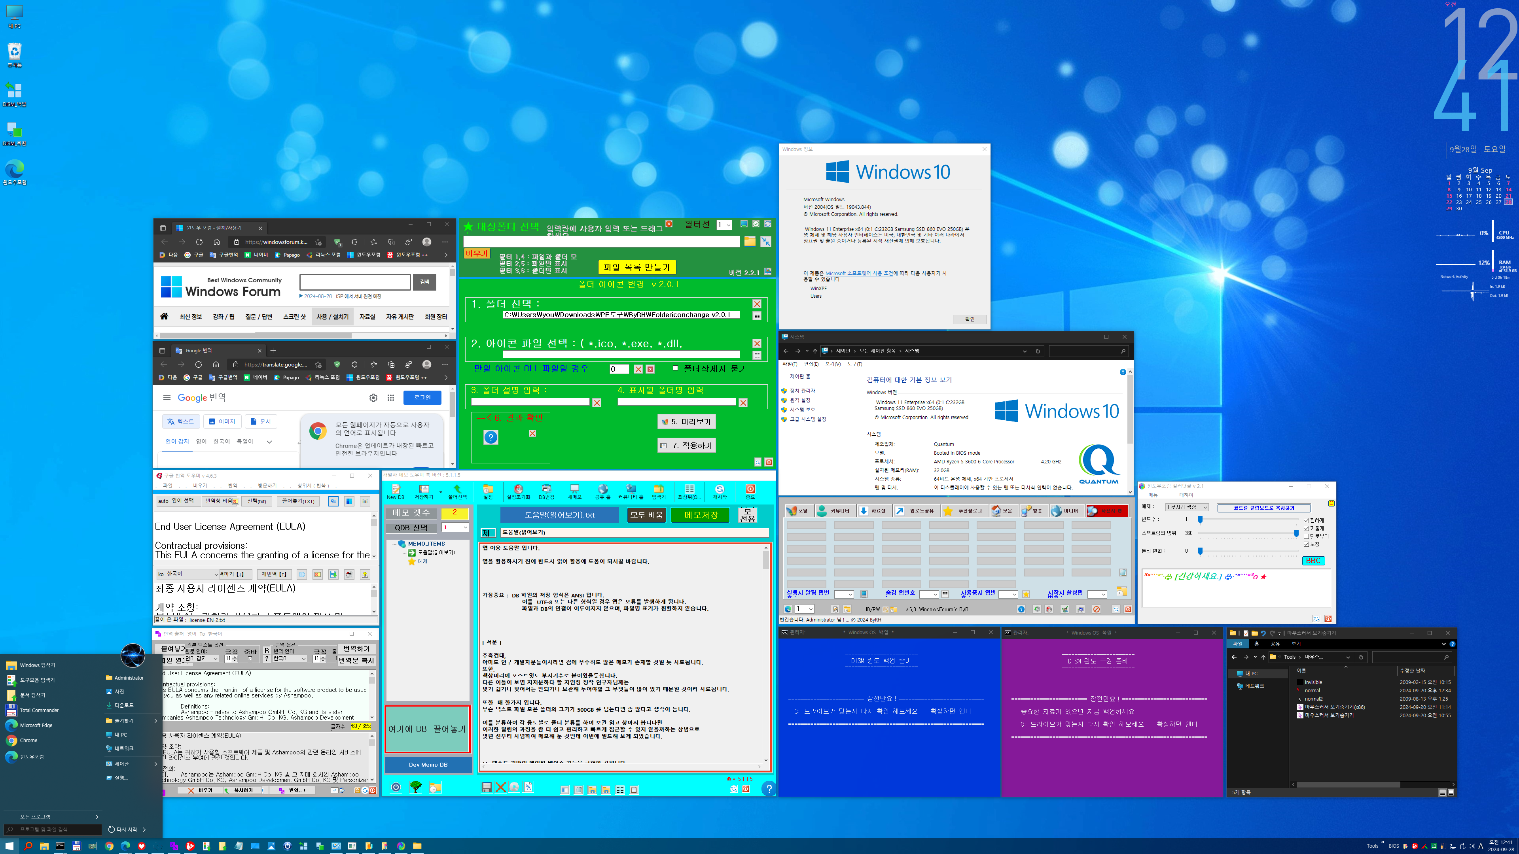Open 메뉴 menu in 컬러댓글 window
The width and height of the screenshot is (1519, 854).
pyautogui.click(x=1152, y=495)
